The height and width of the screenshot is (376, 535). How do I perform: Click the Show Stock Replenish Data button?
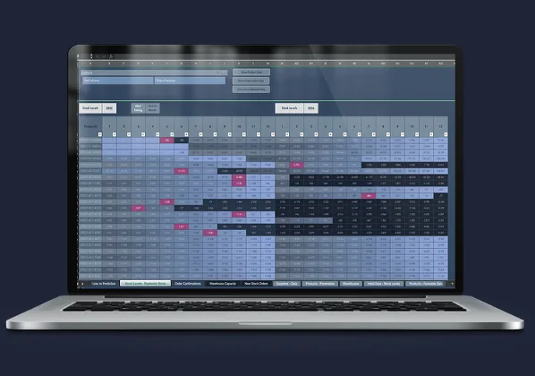pos(251,90)
